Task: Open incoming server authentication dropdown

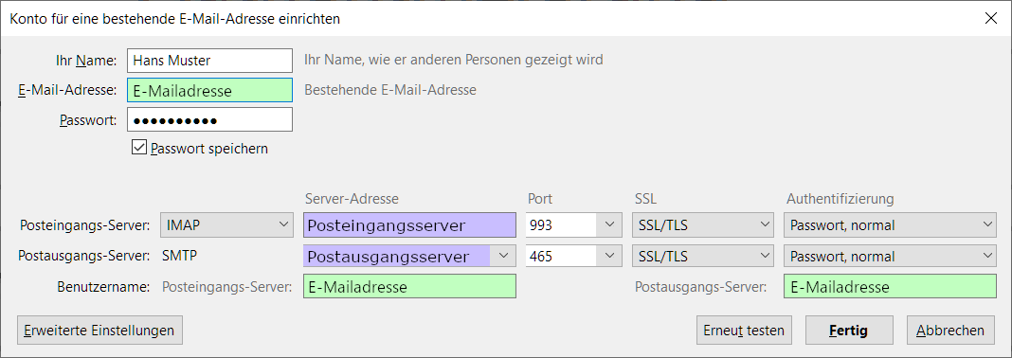Action: [890, 225]
